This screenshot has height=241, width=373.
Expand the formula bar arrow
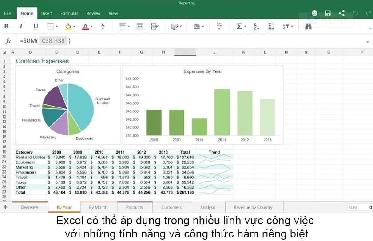click(x=368, y=42)
